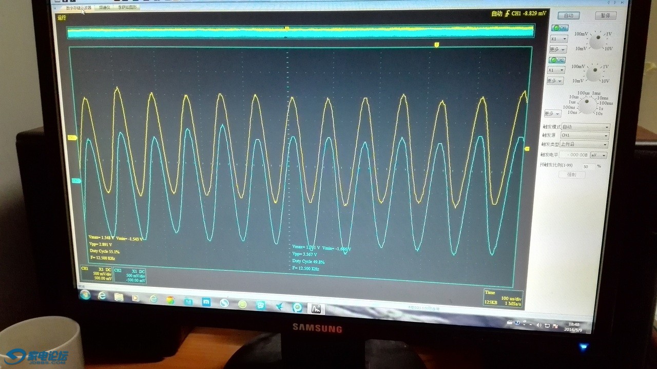
Task: Open the CH1 probe X1 dropdown
Action: coord(558,39)
